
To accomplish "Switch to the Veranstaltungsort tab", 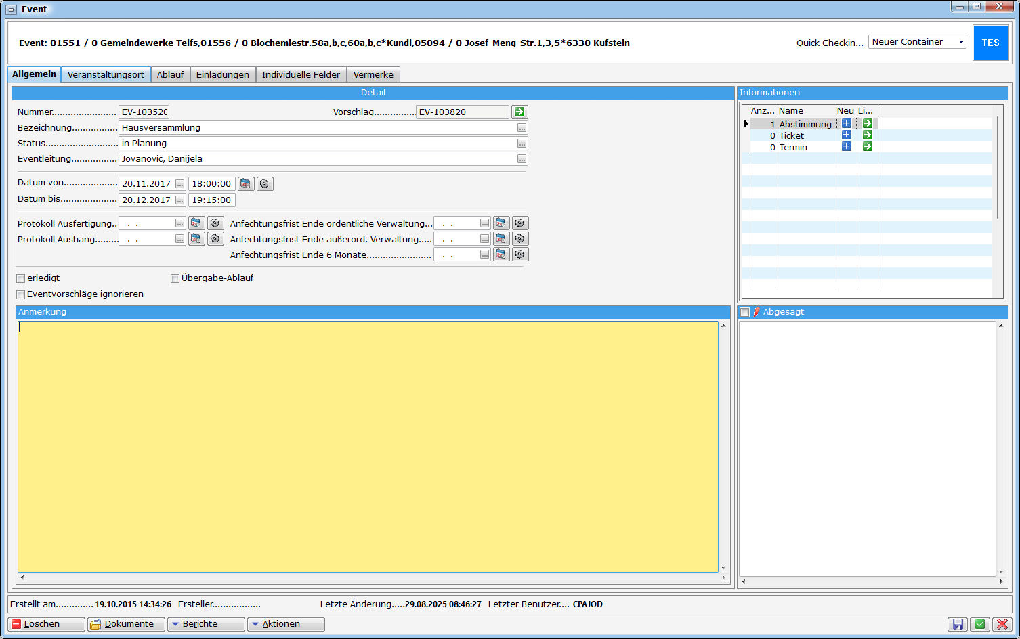I will coord(106,75).
